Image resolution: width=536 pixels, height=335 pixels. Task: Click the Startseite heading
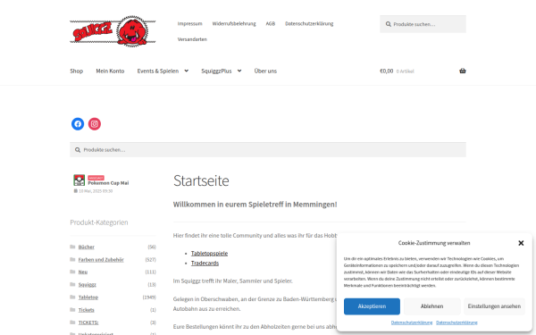(x=201, y=180)
